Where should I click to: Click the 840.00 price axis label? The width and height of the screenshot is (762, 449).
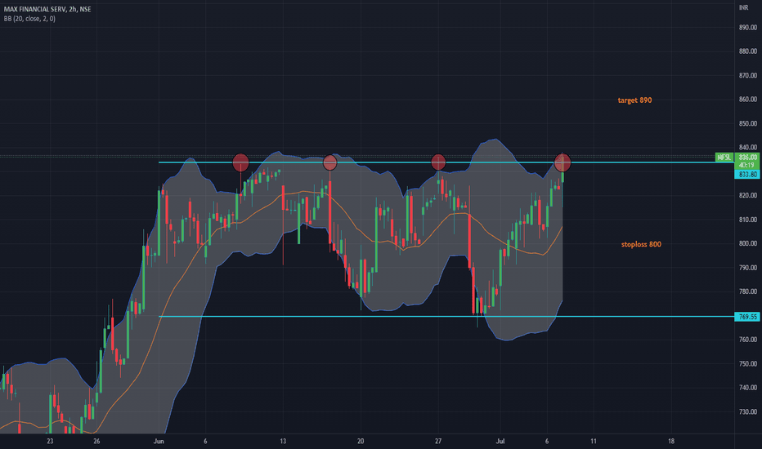748,147
